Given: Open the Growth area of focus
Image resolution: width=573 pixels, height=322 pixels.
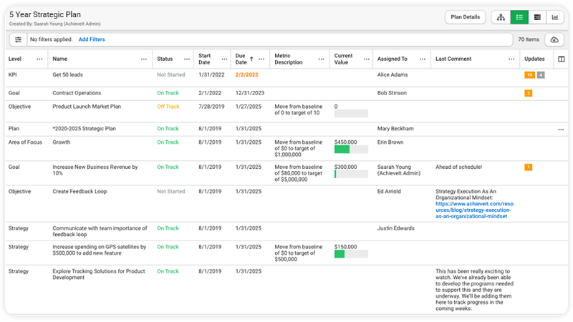Looking at the screenshot, I should [62, 142].
